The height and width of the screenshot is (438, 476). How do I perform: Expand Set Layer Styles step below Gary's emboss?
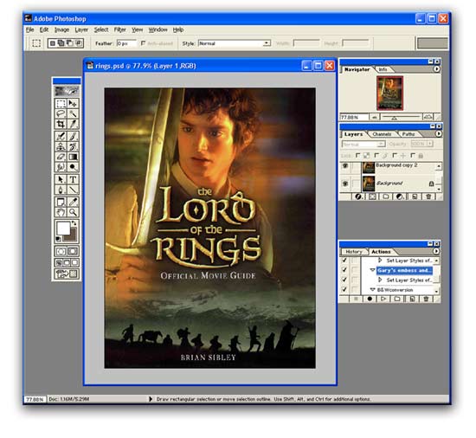(380, 280)
